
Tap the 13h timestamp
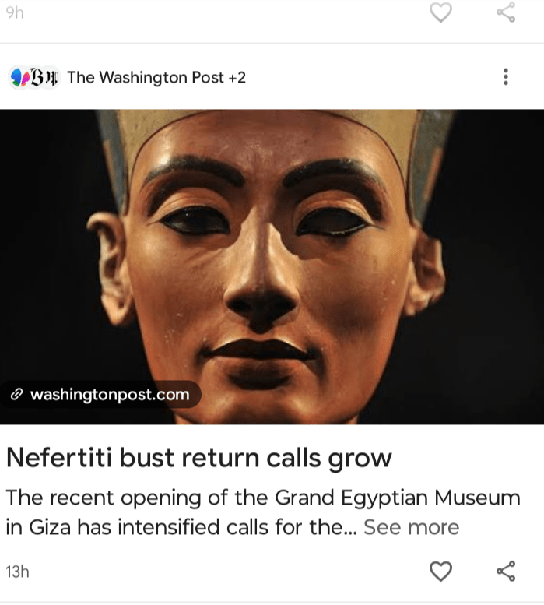coord(17,572)
